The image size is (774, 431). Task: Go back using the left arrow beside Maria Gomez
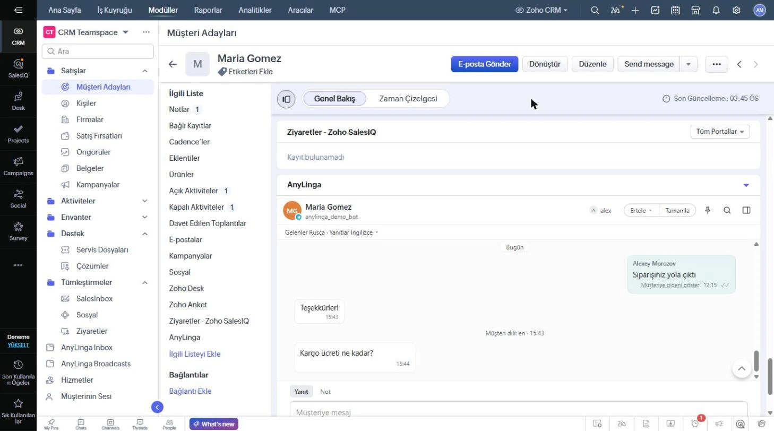click(x=173, y=64)
